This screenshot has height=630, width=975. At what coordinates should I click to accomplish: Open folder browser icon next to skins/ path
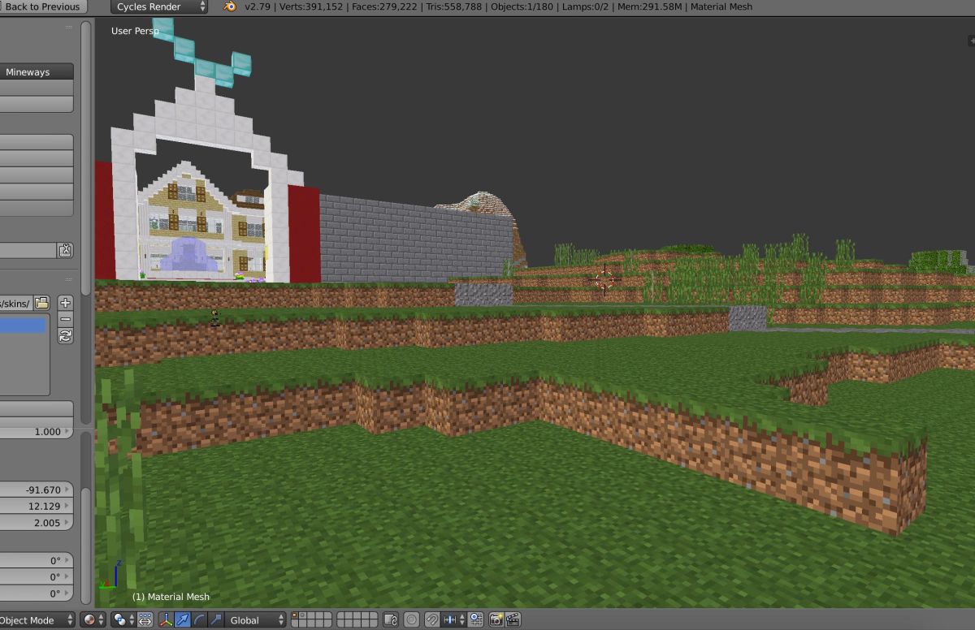click(x=41, y=303)
